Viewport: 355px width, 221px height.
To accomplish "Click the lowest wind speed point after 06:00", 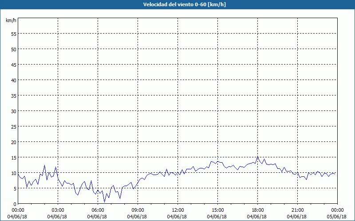I will pyautogui.click(x=104, y=202).
